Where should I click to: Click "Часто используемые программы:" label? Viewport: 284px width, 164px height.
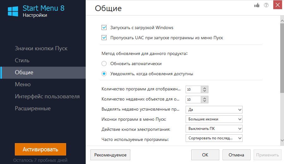[135, 140]
